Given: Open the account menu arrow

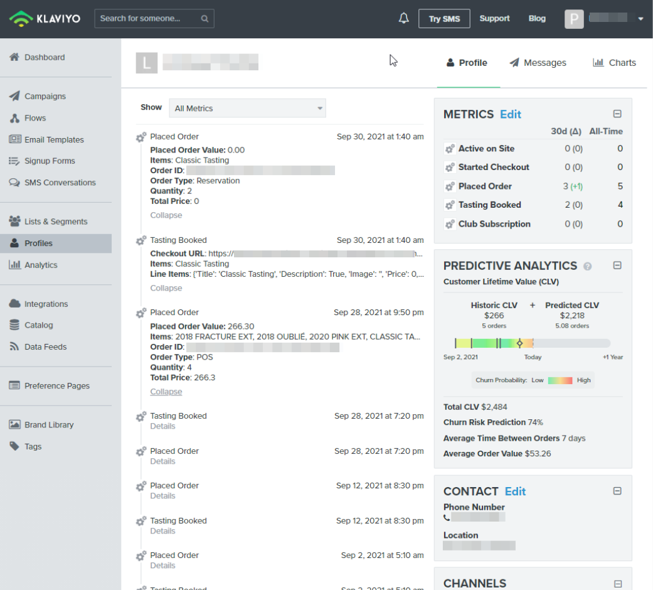Looking at the screenshot, I should point(640,19).
